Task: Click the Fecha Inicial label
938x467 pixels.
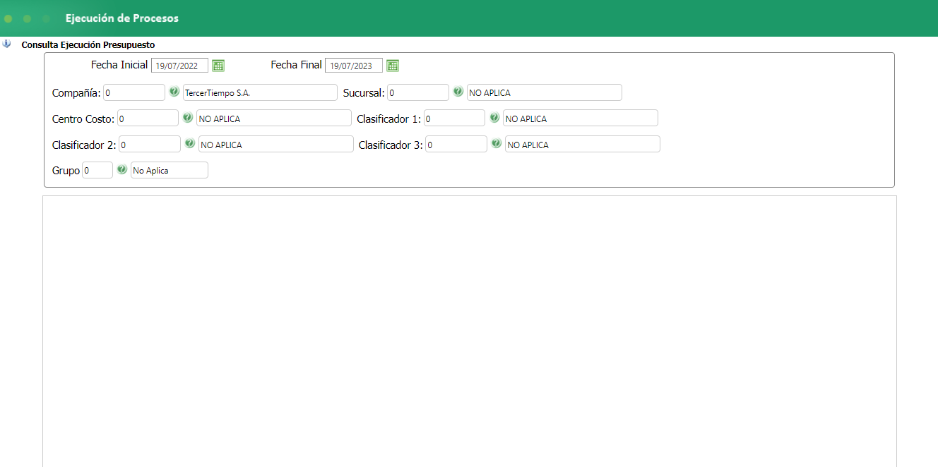Action: [x=119, y=65]
